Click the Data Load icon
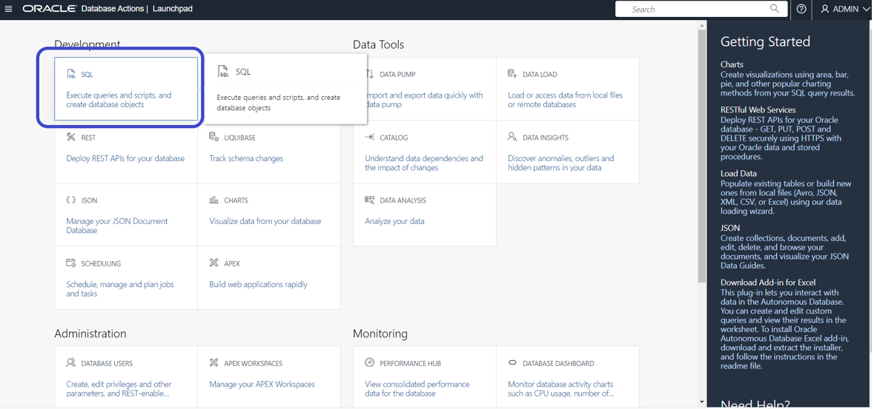The height and width of the screenshot is (409, 874). [512, 74]
